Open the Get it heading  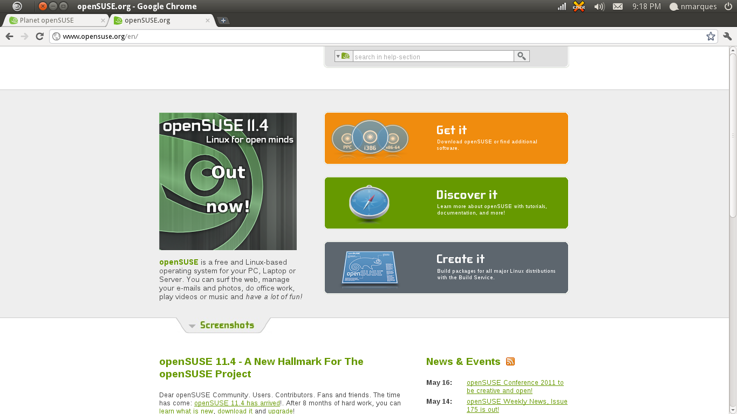pyautogui.click(x=452, y=130)
